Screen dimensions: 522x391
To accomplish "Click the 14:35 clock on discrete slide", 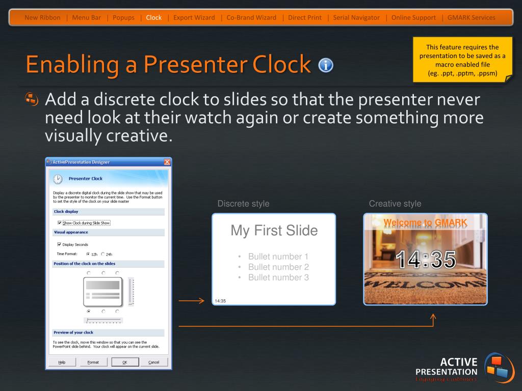I will pos(220,301).
